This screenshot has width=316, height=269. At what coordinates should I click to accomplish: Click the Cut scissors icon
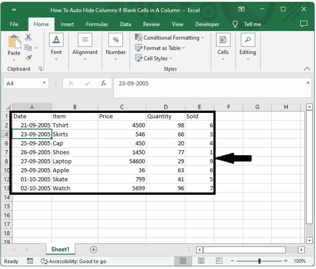point(28,38)
